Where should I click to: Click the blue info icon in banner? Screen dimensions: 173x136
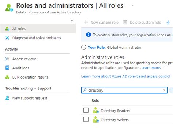point(88,35)
